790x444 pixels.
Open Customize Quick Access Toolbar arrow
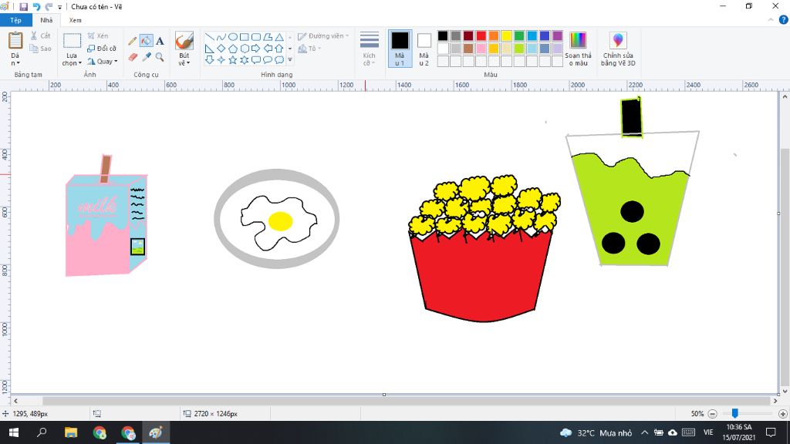[x=59, y=7]
